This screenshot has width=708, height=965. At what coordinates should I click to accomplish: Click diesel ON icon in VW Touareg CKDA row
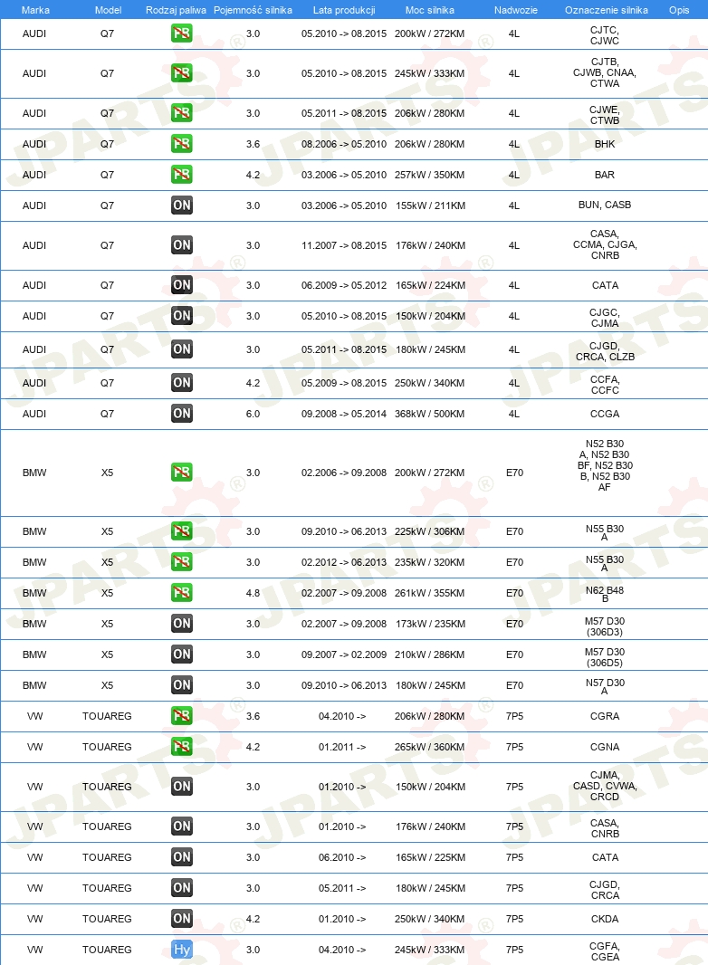pos(182,919)
